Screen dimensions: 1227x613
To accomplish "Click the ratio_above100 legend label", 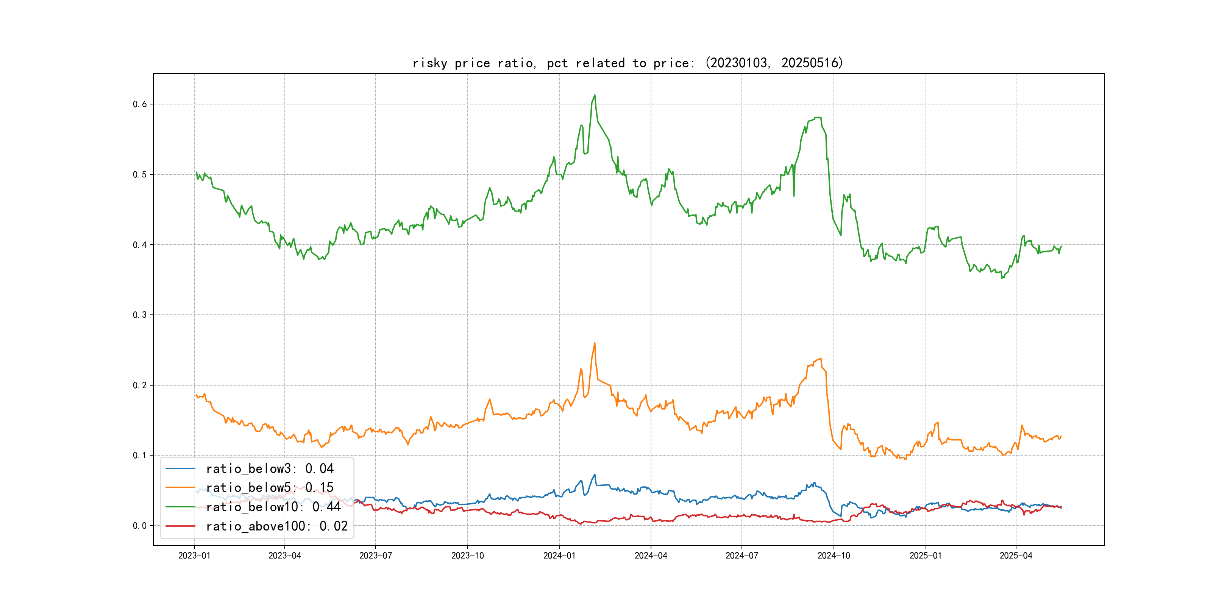I will click(x=277, y=526).
